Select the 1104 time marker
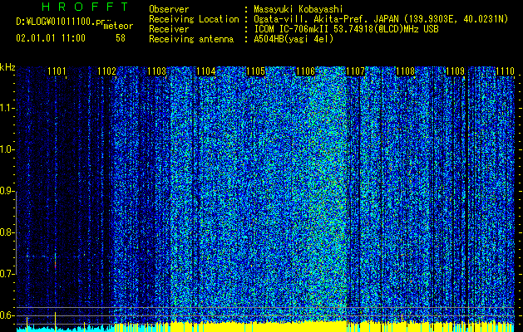This screenshot has width=523, height=332. [x=206, y=71]
